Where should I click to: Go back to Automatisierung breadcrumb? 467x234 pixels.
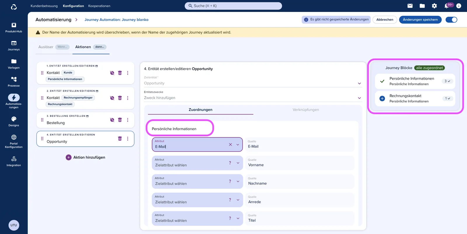pos(53,20)
